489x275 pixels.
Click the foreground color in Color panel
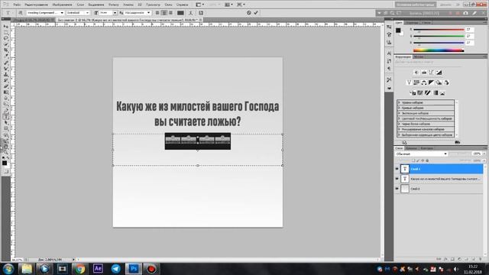(x=398, y=30)
